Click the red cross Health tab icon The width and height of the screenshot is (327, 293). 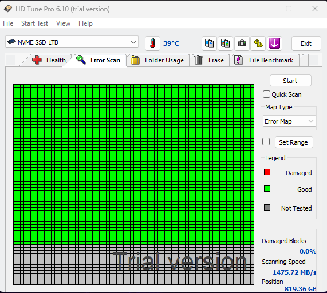pos(37,60)
